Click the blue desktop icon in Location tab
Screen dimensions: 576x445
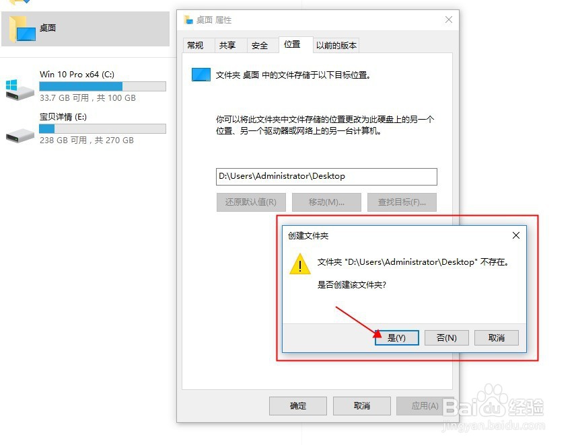(x=201, y=75)
